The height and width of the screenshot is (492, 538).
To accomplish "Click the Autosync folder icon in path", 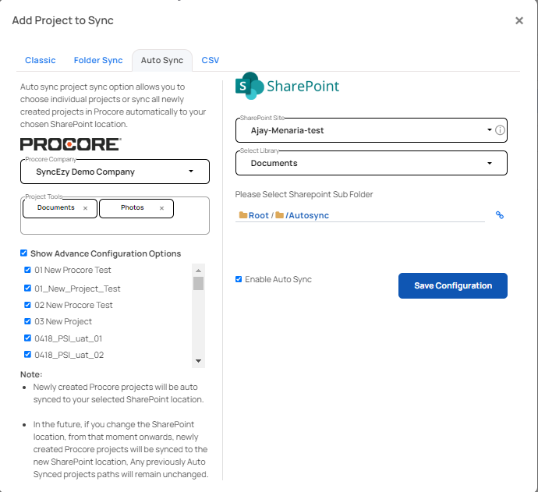I will tap(279, 215).
